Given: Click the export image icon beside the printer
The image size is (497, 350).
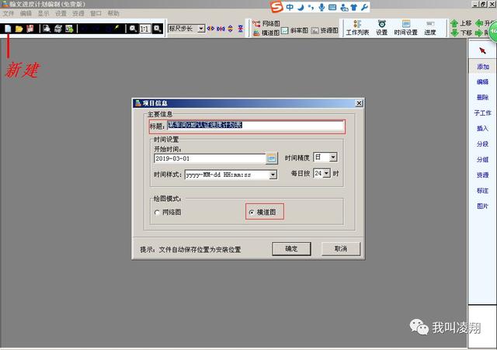Looking at the screenshot, I should [69, 29].
